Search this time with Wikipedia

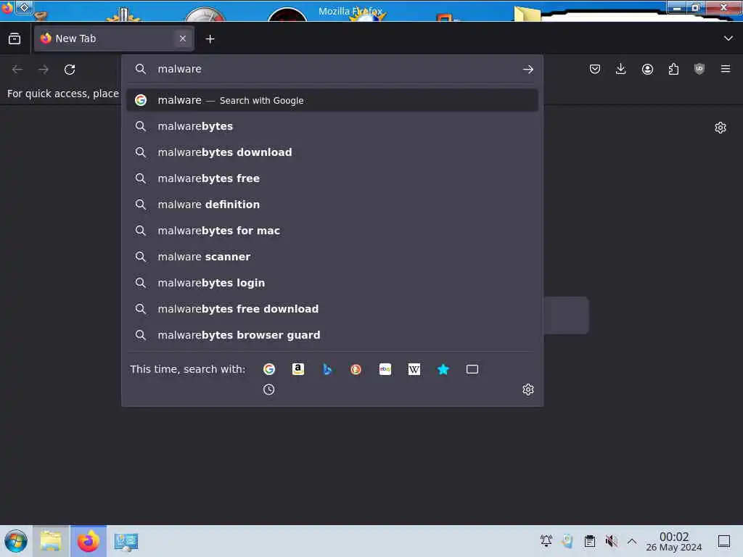coord(414,369)
